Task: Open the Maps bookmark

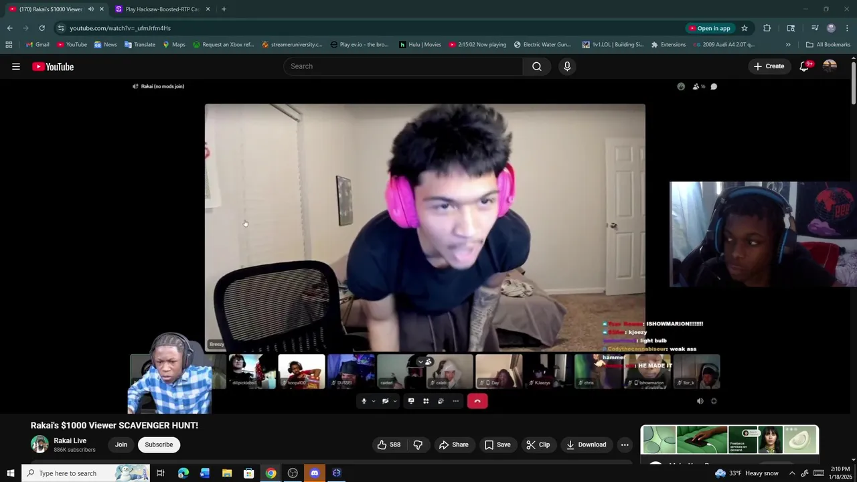Action: click(174, 45)
